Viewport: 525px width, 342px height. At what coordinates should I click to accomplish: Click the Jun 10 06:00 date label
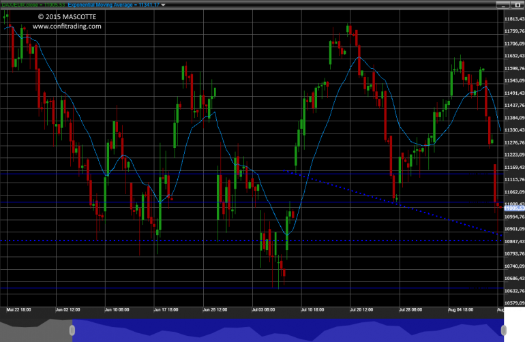point(117,310)
